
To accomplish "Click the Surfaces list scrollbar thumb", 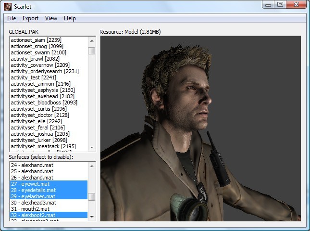I will click(x=92, y=197).
